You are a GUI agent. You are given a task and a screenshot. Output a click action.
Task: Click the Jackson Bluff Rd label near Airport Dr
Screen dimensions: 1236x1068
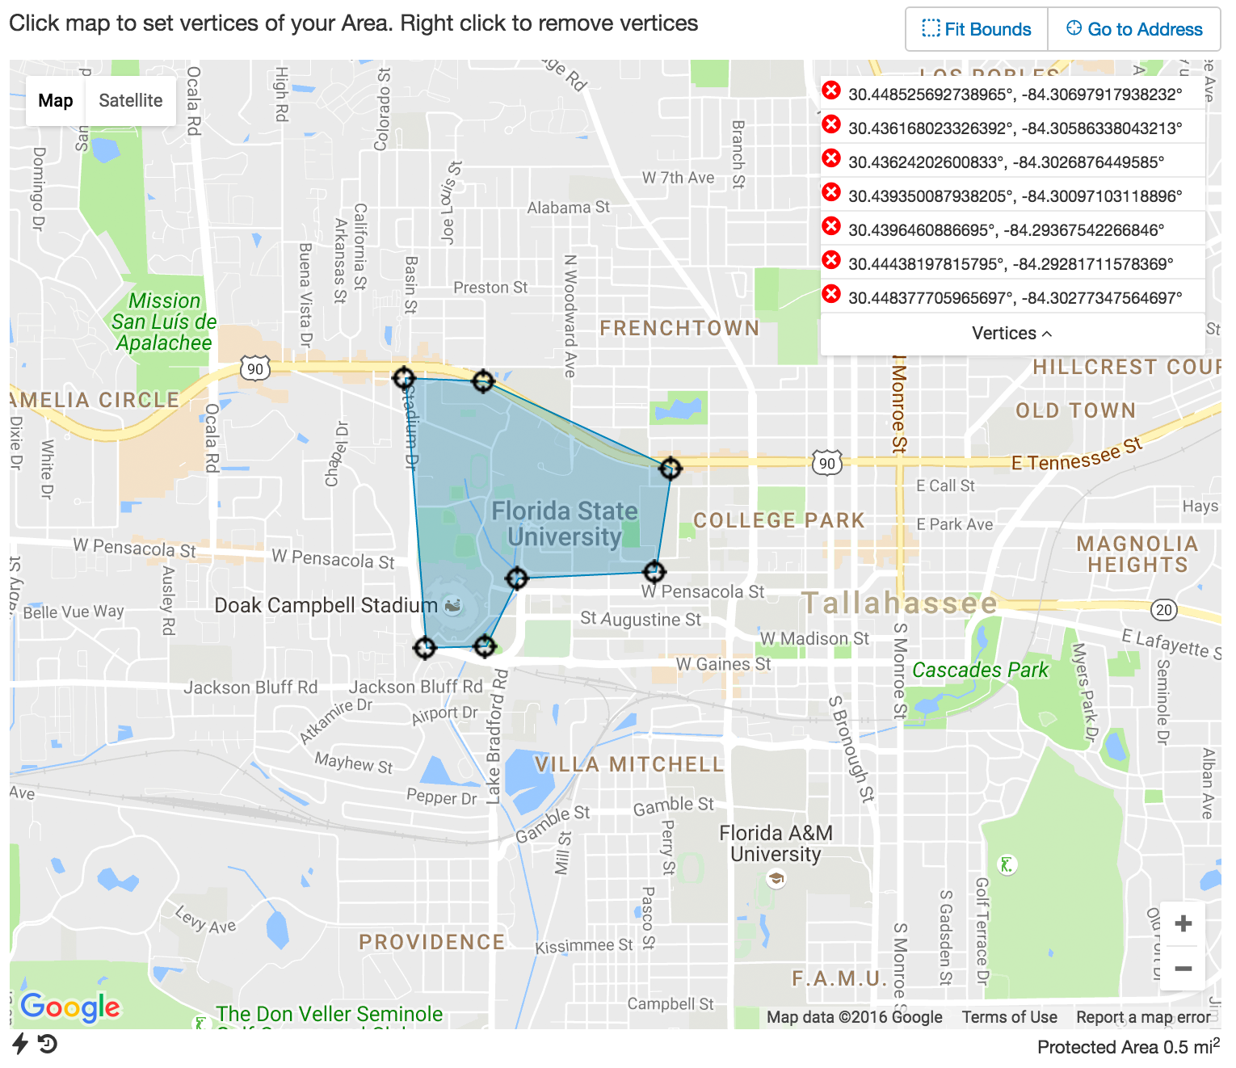[x=416, y=687]
